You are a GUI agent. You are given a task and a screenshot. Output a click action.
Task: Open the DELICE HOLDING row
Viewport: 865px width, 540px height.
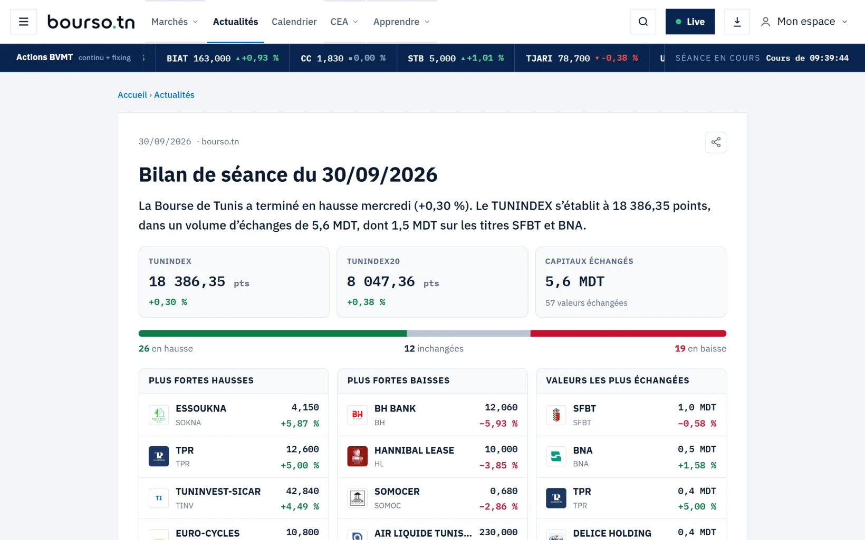coord(631,530)
